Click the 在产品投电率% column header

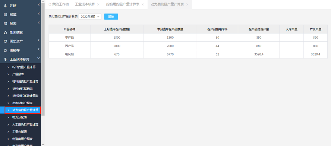pyautogui.click(x=217, y=29)
